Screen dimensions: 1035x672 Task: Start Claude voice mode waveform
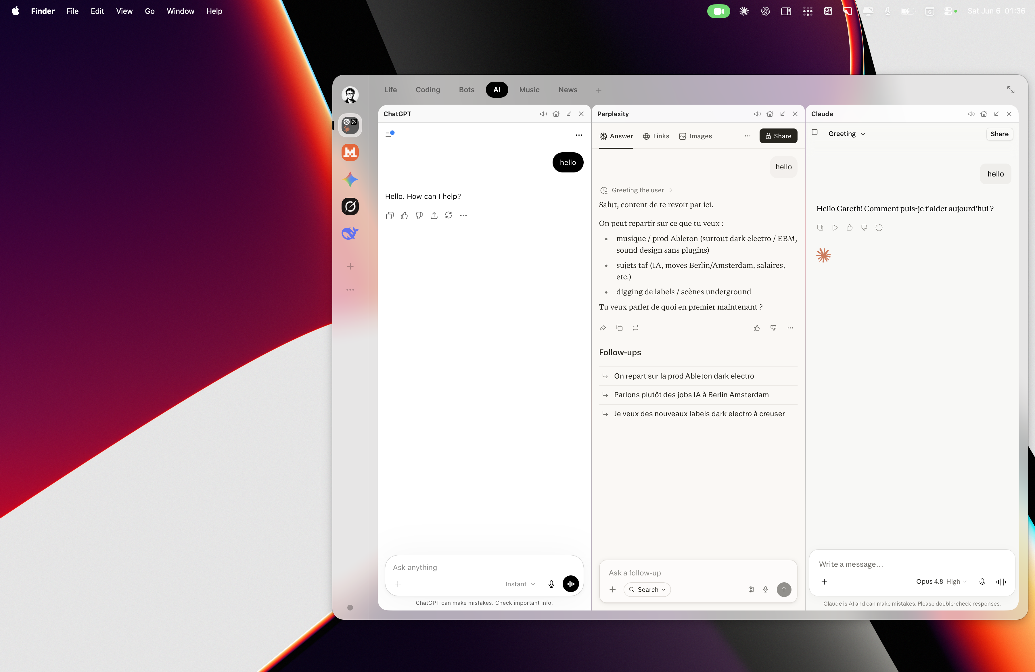point(1001,581)
